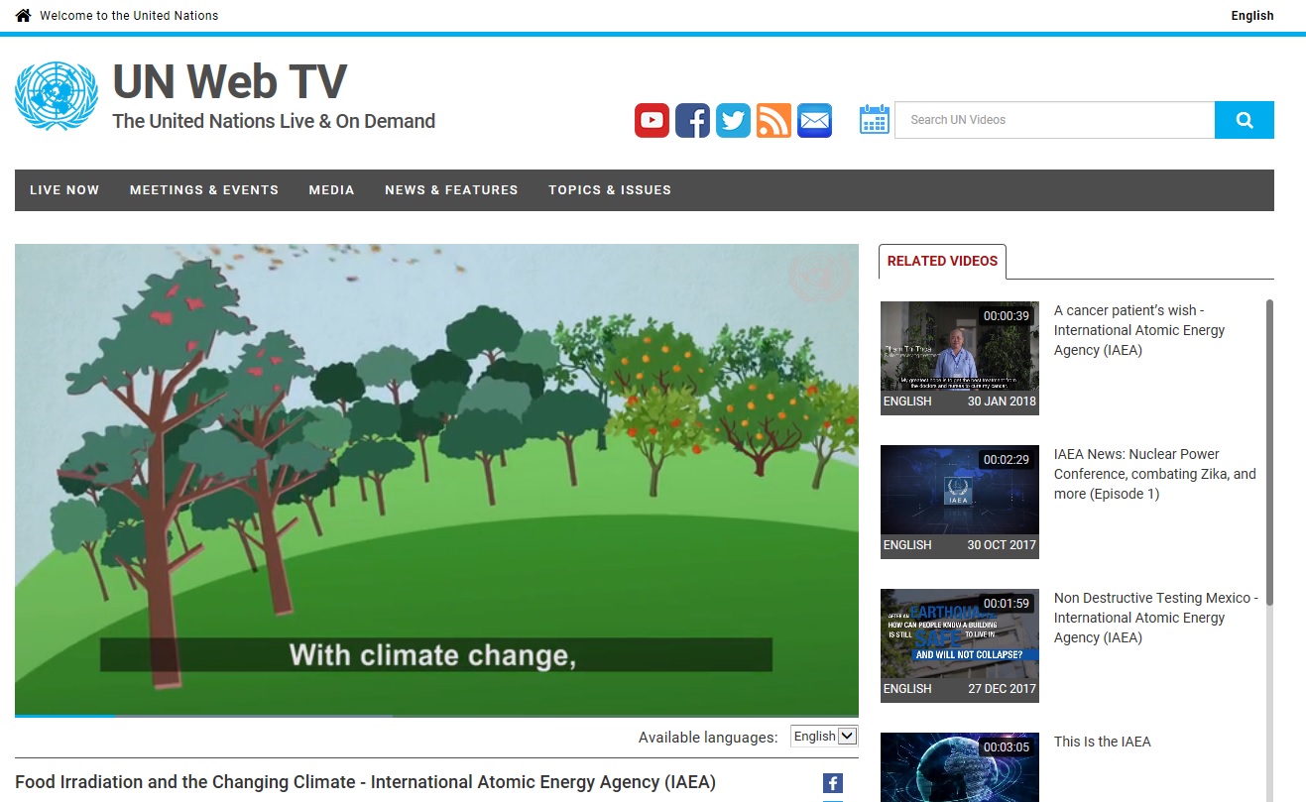Viewport: 1306px width, 802px height.
Task: Change site language from English
Action: click(1252, 15)
